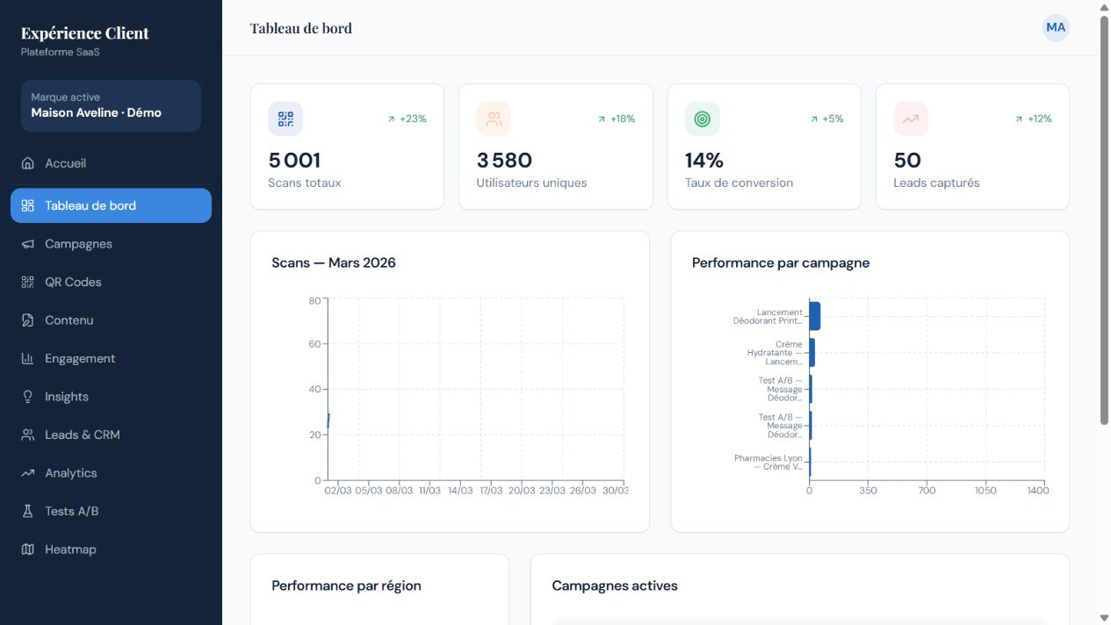The height and width of the screenshot is (625, 1111).
Task: Click the +23% trend badge on Scans totaux
Action: pos(407,119)
